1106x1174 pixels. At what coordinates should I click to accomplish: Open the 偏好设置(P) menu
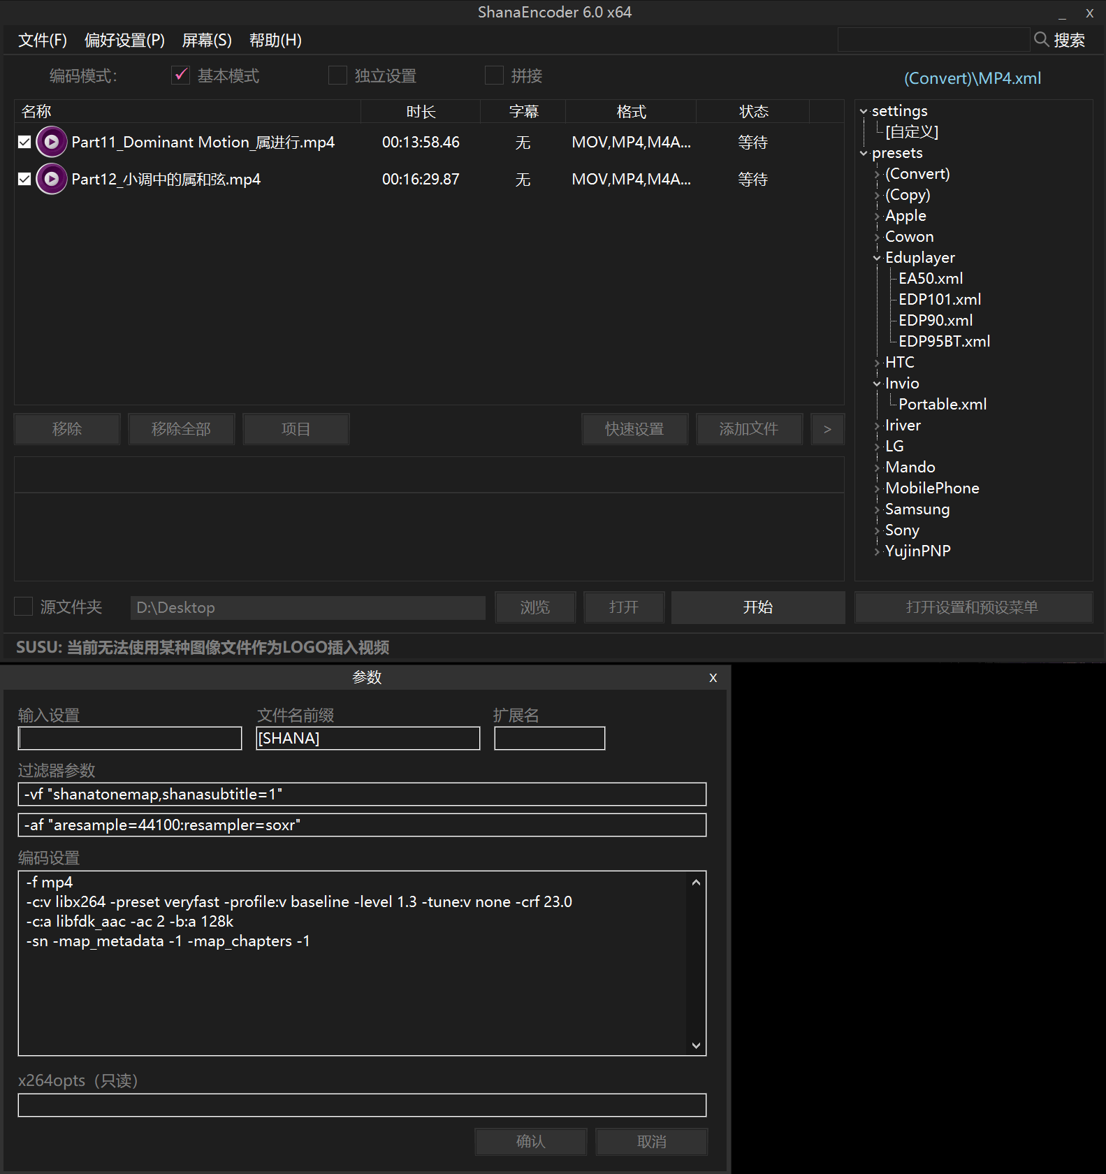(x=124, y=41)
